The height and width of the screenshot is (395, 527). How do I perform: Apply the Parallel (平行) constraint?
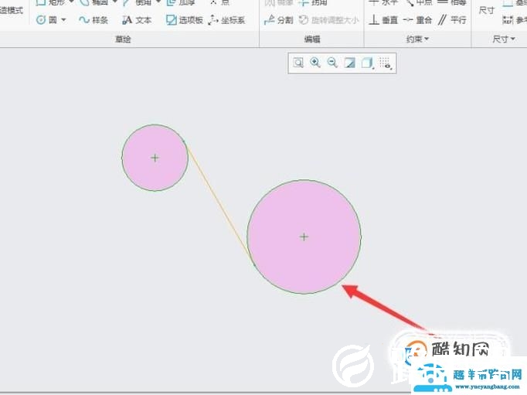coord(453,20)
